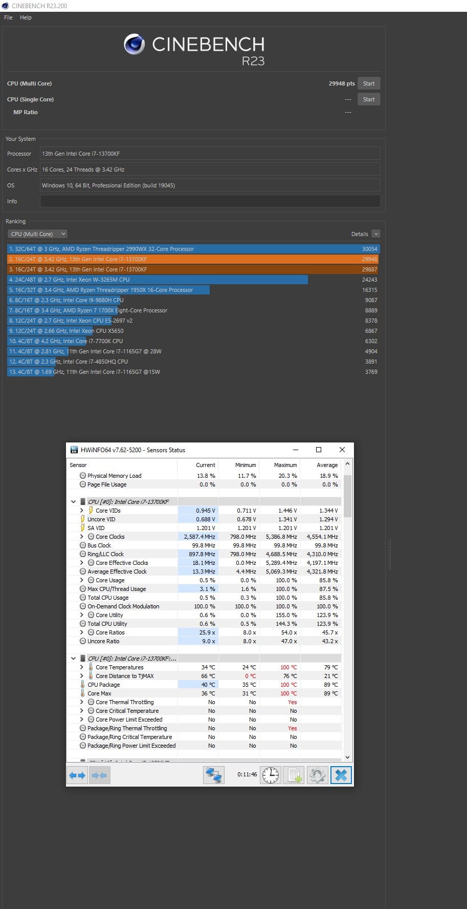Screen dimensions: 467x909
Task: Click the CPU chip icon of first i7-13700KF group
Action: 83,502
